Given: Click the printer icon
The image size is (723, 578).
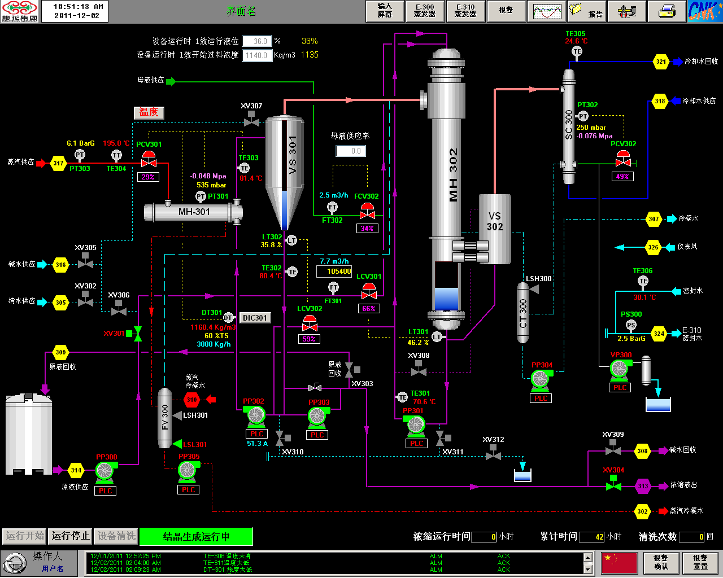Looking at the screenshot, I should [x=667, y=11].
